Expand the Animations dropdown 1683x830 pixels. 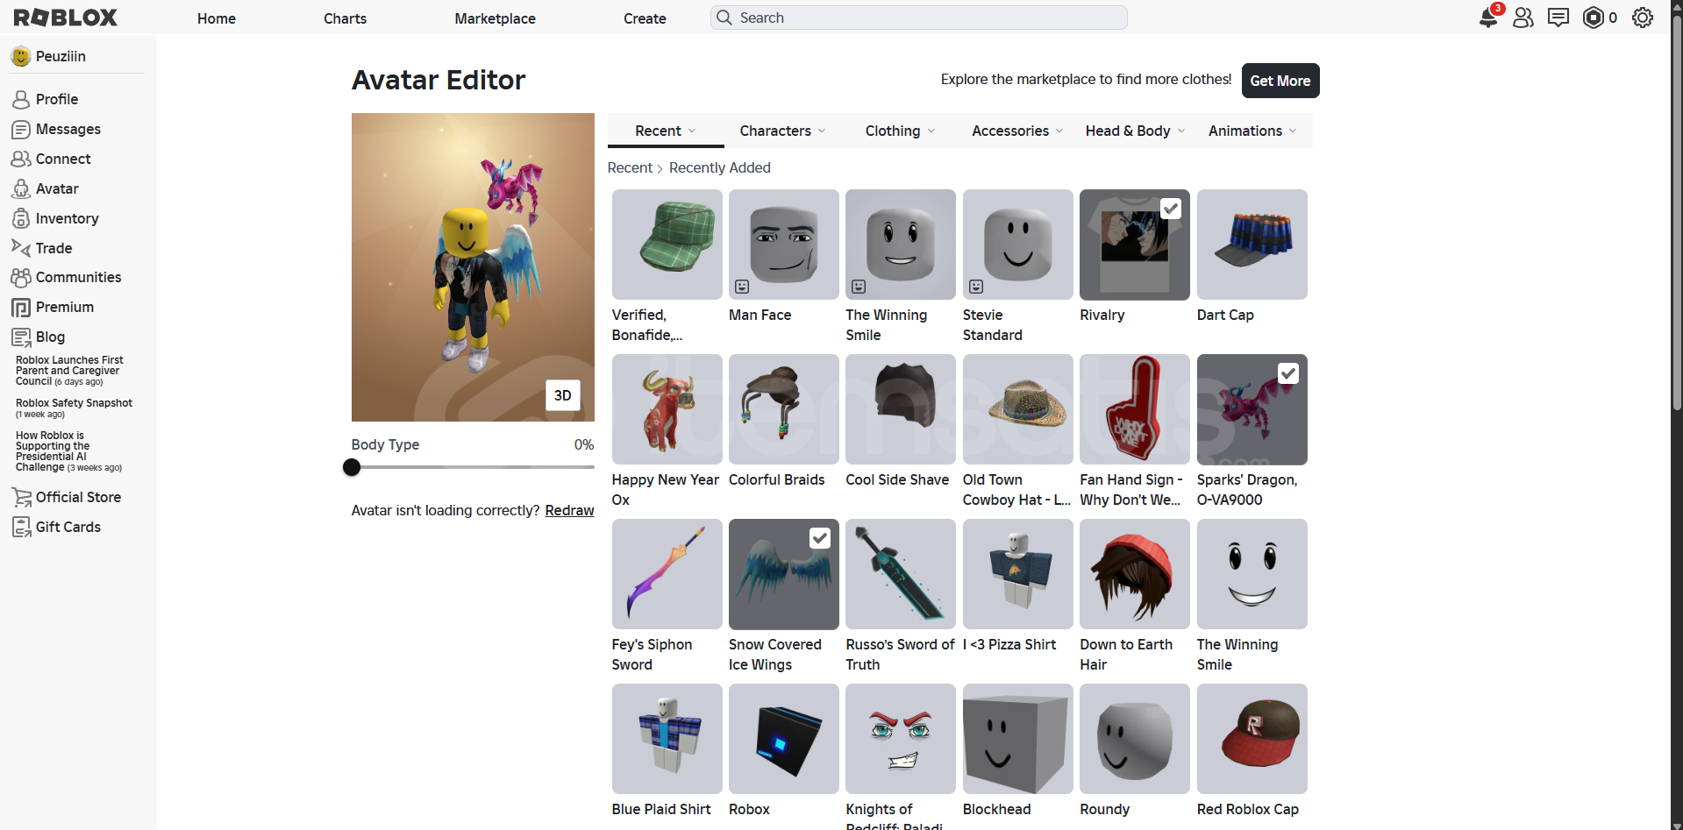pos(1252,131)
